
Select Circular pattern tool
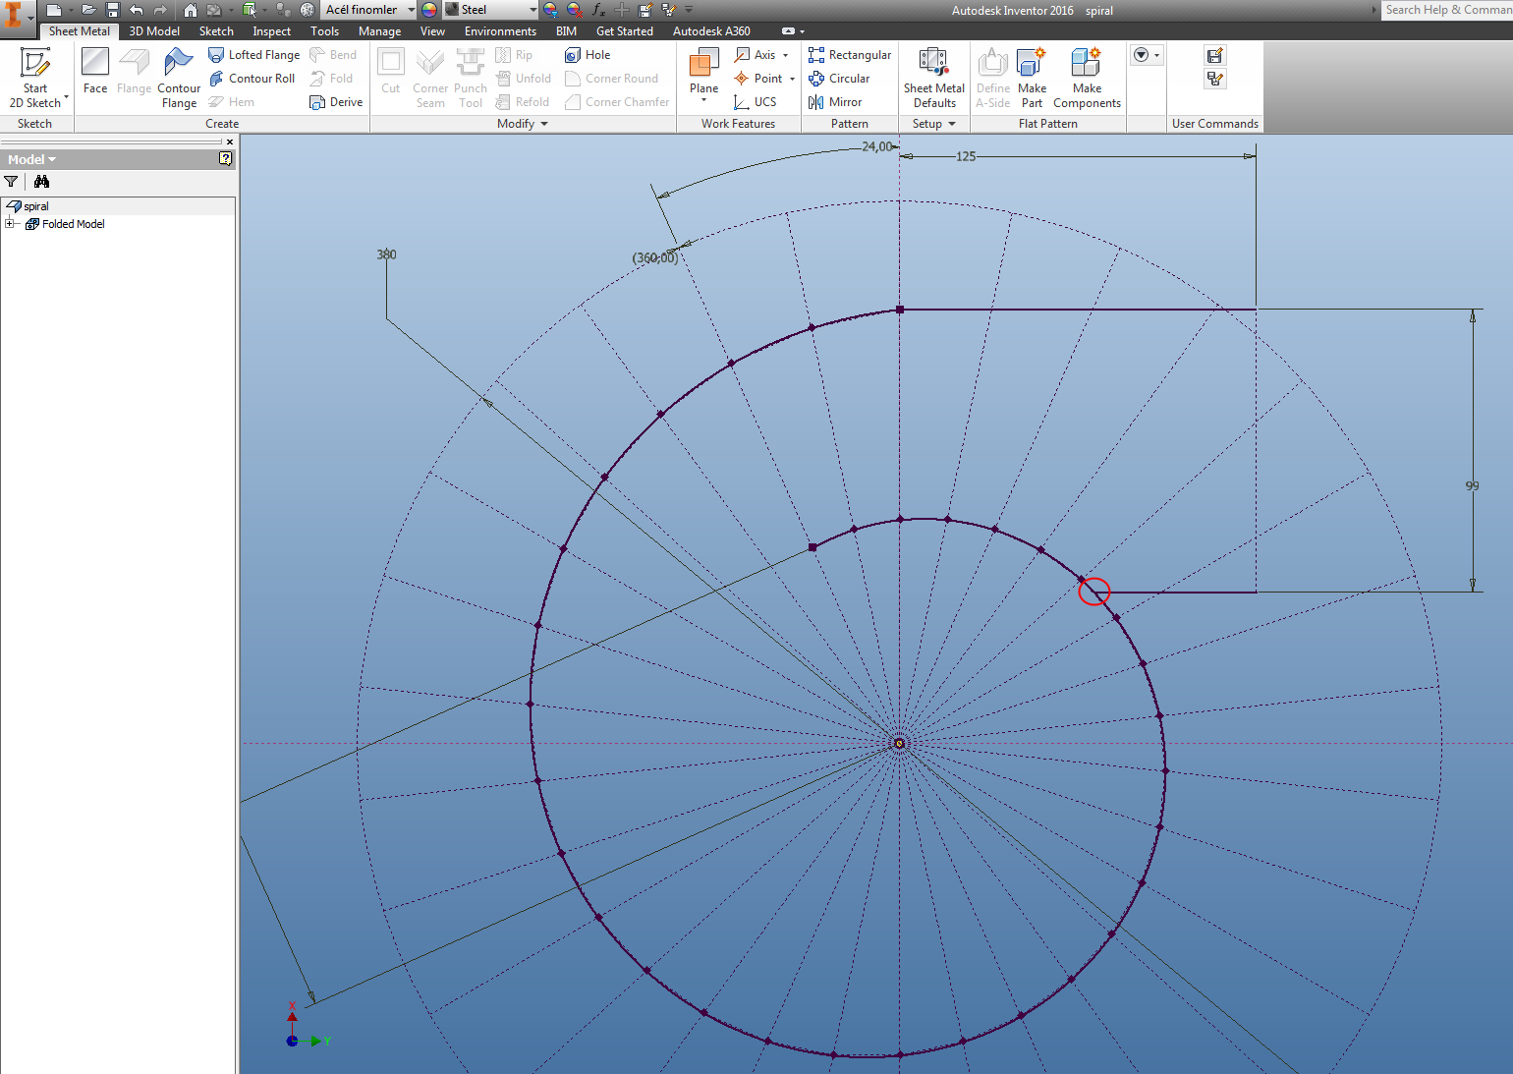[839, 79]
